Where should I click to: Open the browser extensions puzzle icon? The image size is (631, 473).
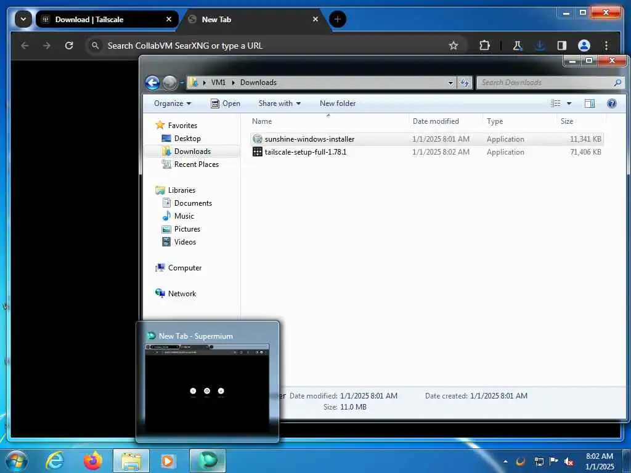pyautogui.click(x=484, y=46)
